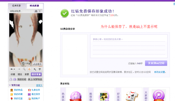This screenshot has width=175, height=101.
Task: Open the undo history dropdown arrow
Action: tap(14, 69)
